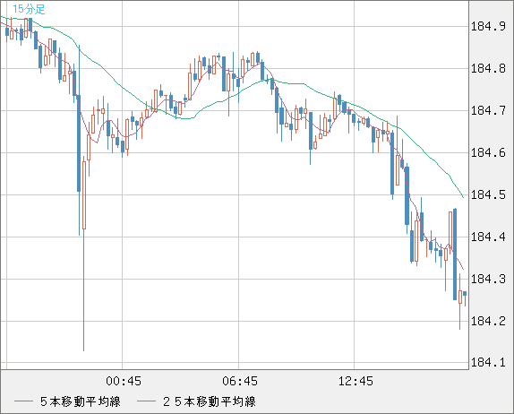Click the 06:45 time axis label
Viewport: 514px width, 414px height.
coord(240,381)
